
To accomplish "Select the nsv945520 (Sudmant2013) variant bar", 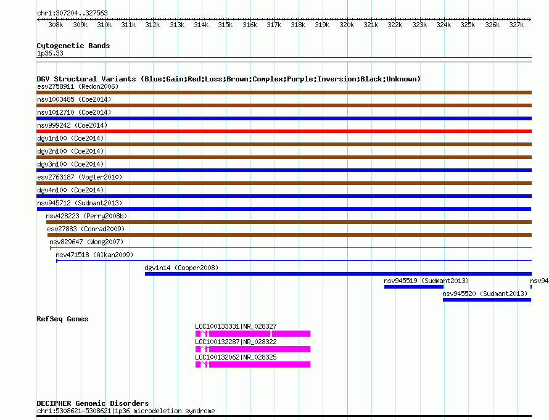I will pos(487,300).
